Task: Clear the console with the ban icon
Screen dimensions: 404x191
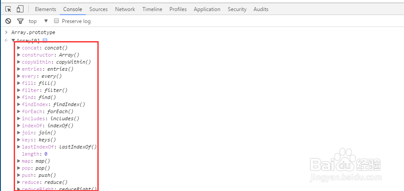Action: click(x=8, y=21)
